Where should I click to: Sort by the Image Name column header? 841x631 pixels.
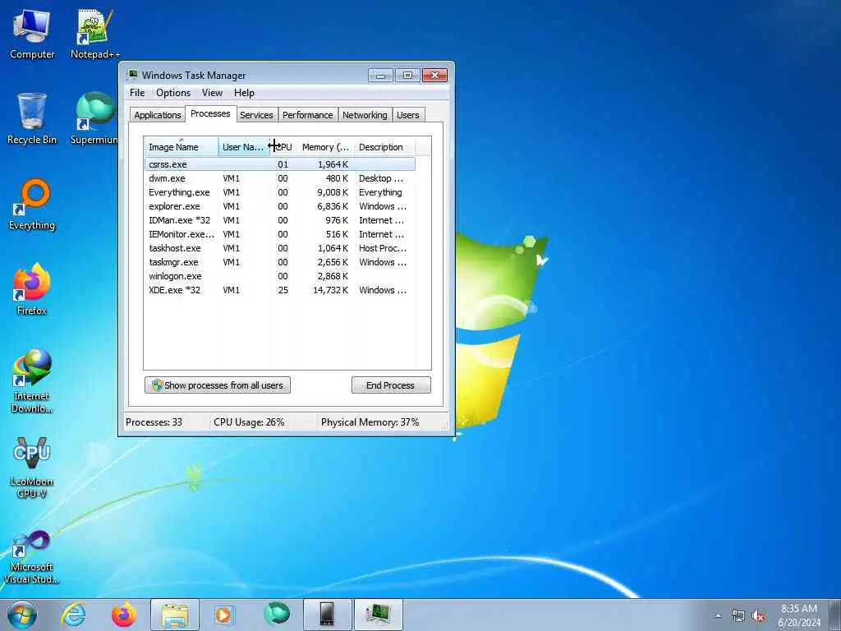point(182,146)
